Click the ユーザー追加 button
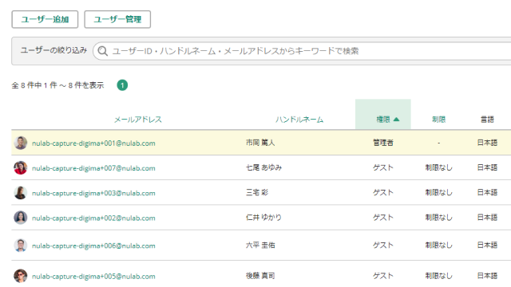The image size is (511, 287). (45, 19)
